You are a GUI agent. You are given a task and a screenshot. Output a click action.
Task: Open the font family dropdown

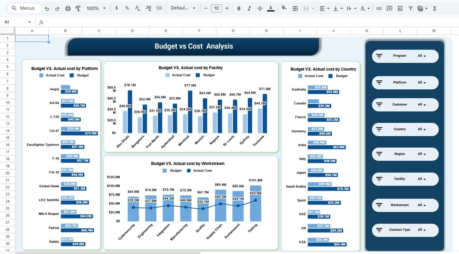point(183,8)
